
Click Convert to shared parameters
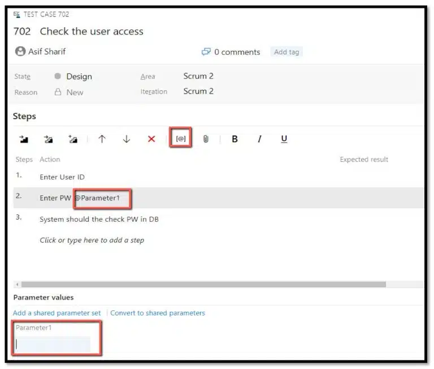point(158,313)
